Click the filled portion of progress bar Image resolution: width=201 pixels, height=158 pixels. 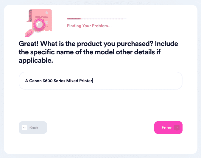[x=74, y=19]
